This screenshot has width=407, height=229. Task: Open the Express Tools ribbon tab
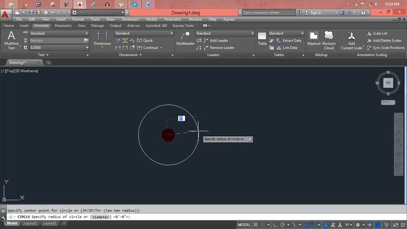183,25
